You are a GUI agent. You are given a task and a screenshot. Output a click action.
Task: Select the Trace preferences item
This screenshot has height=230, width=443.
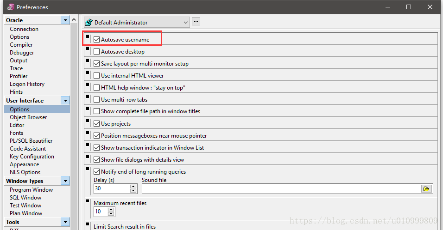click(x=16, y=68)
